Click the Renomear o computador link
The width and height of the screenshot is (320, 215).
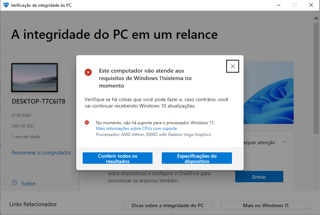pos(41,153)
